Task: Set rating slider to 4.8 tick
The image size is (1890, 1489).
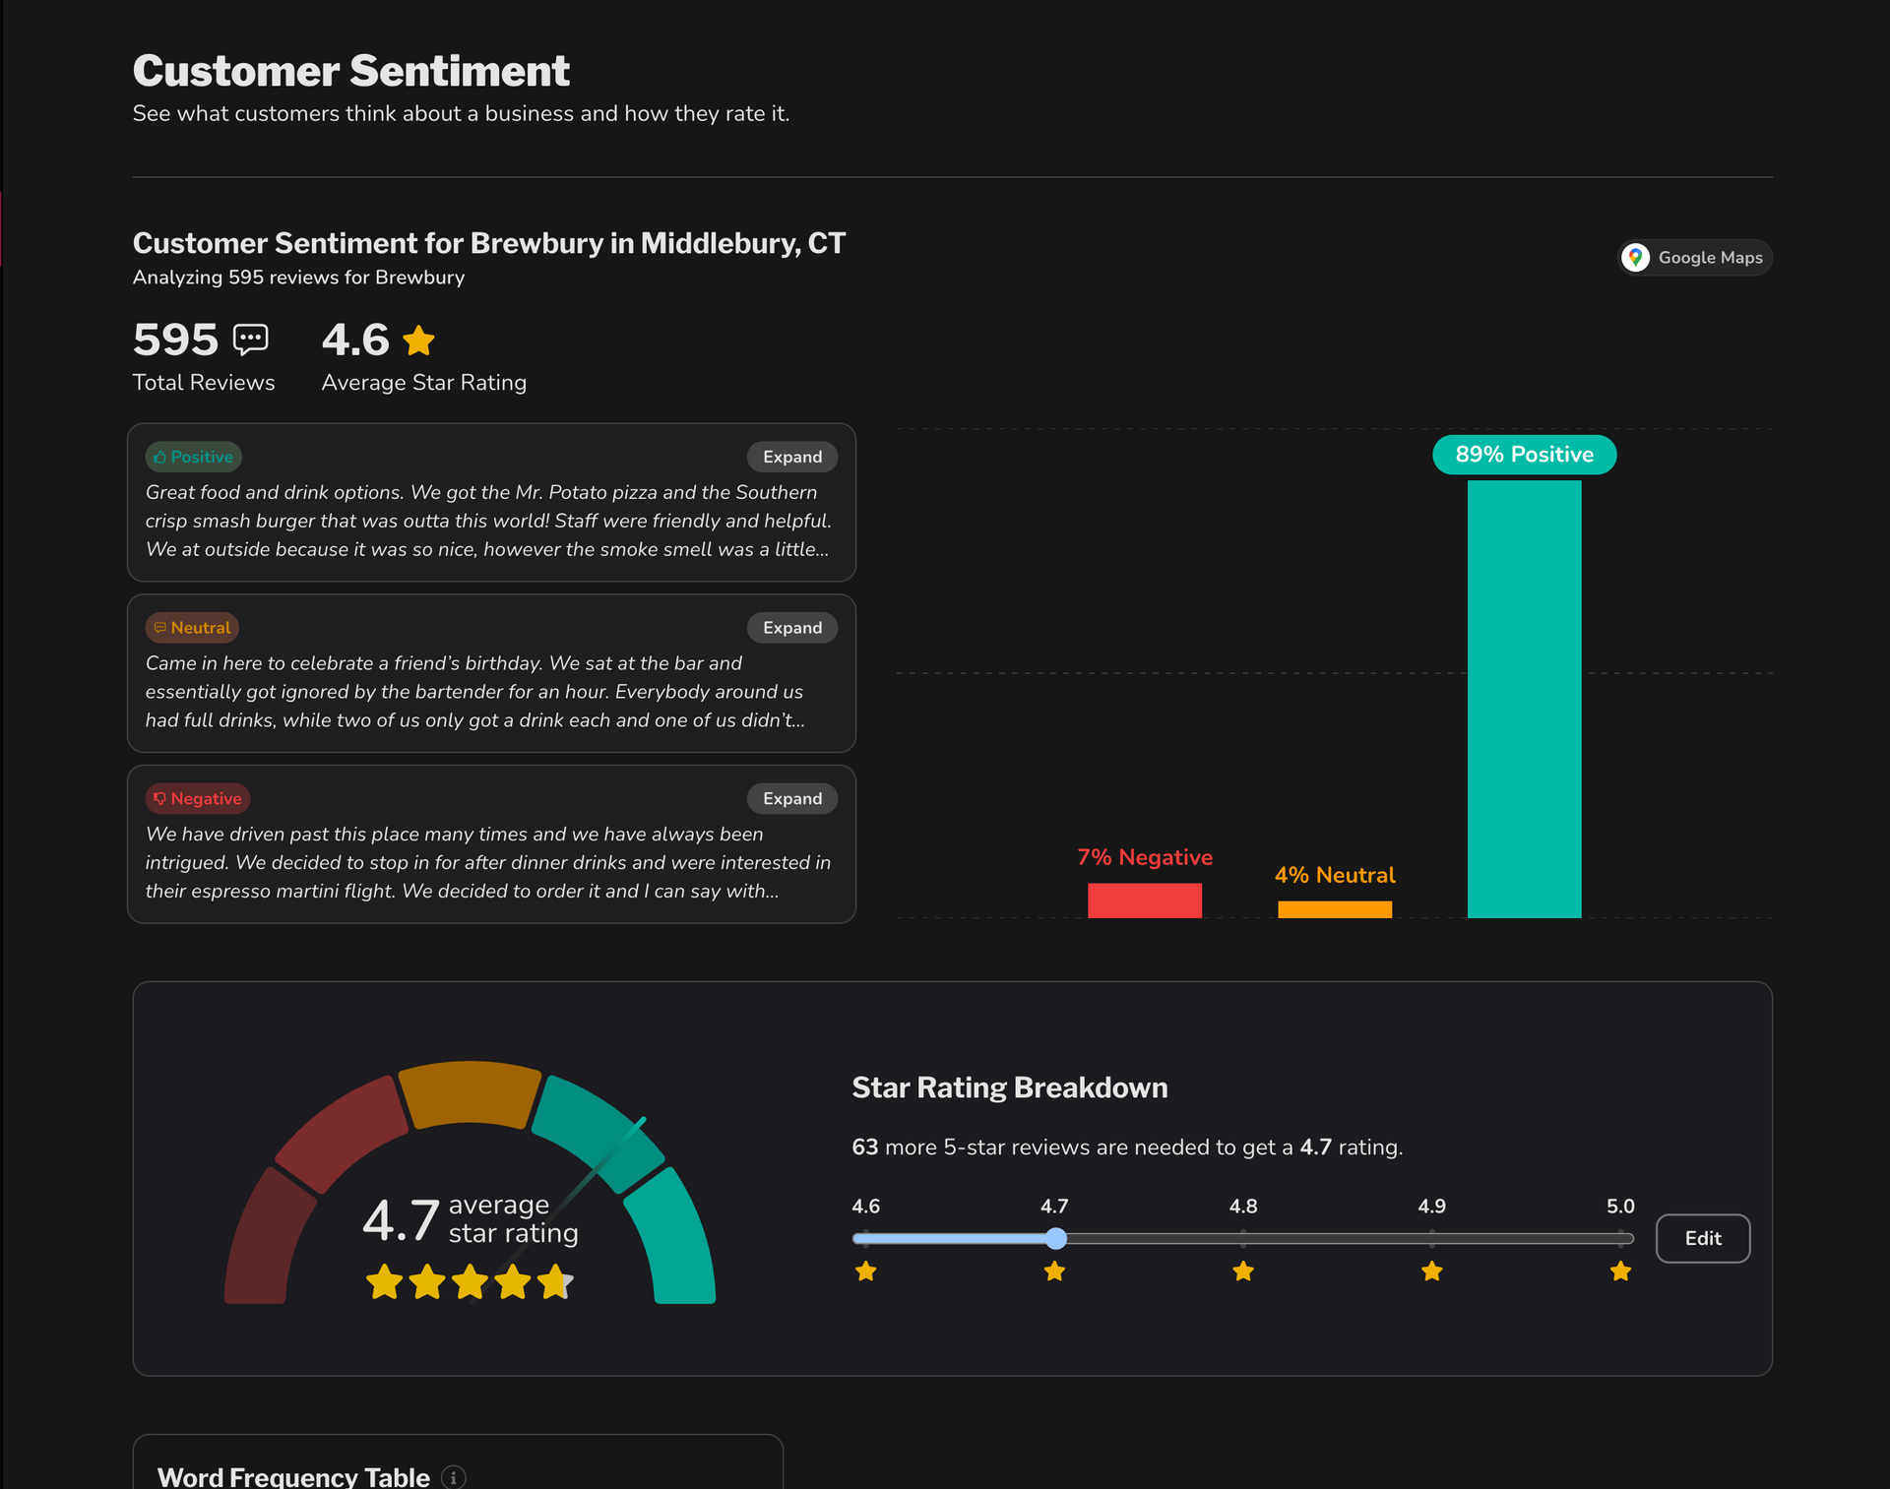Action: pos(1243,1238)
